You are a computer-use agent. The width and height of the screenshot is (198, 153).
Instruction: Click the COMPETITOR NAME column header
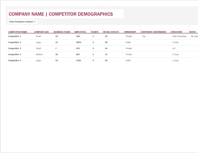pos(18,32)
